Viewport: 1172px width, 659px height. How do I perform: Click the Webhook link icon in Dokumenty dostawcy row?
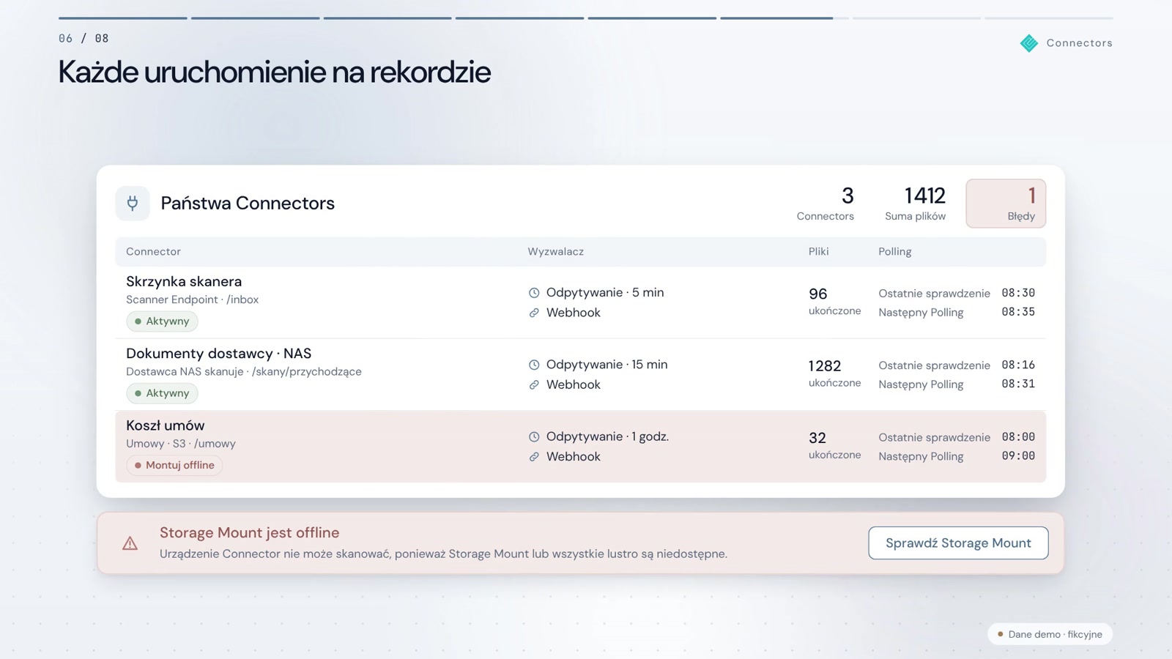coord(534,384)
